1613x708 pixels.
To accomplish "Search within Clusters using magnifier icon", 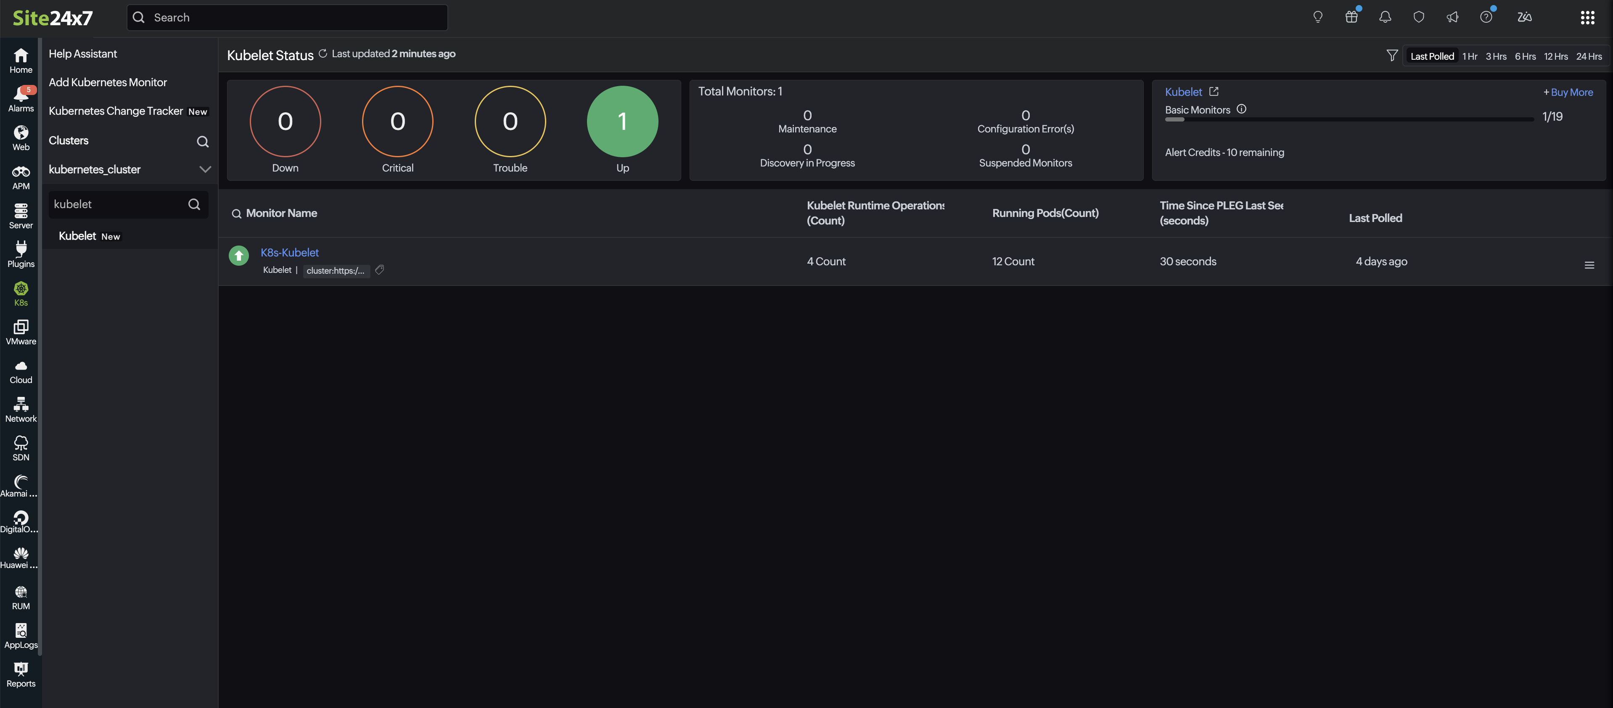I will click(x=202, y=142).
